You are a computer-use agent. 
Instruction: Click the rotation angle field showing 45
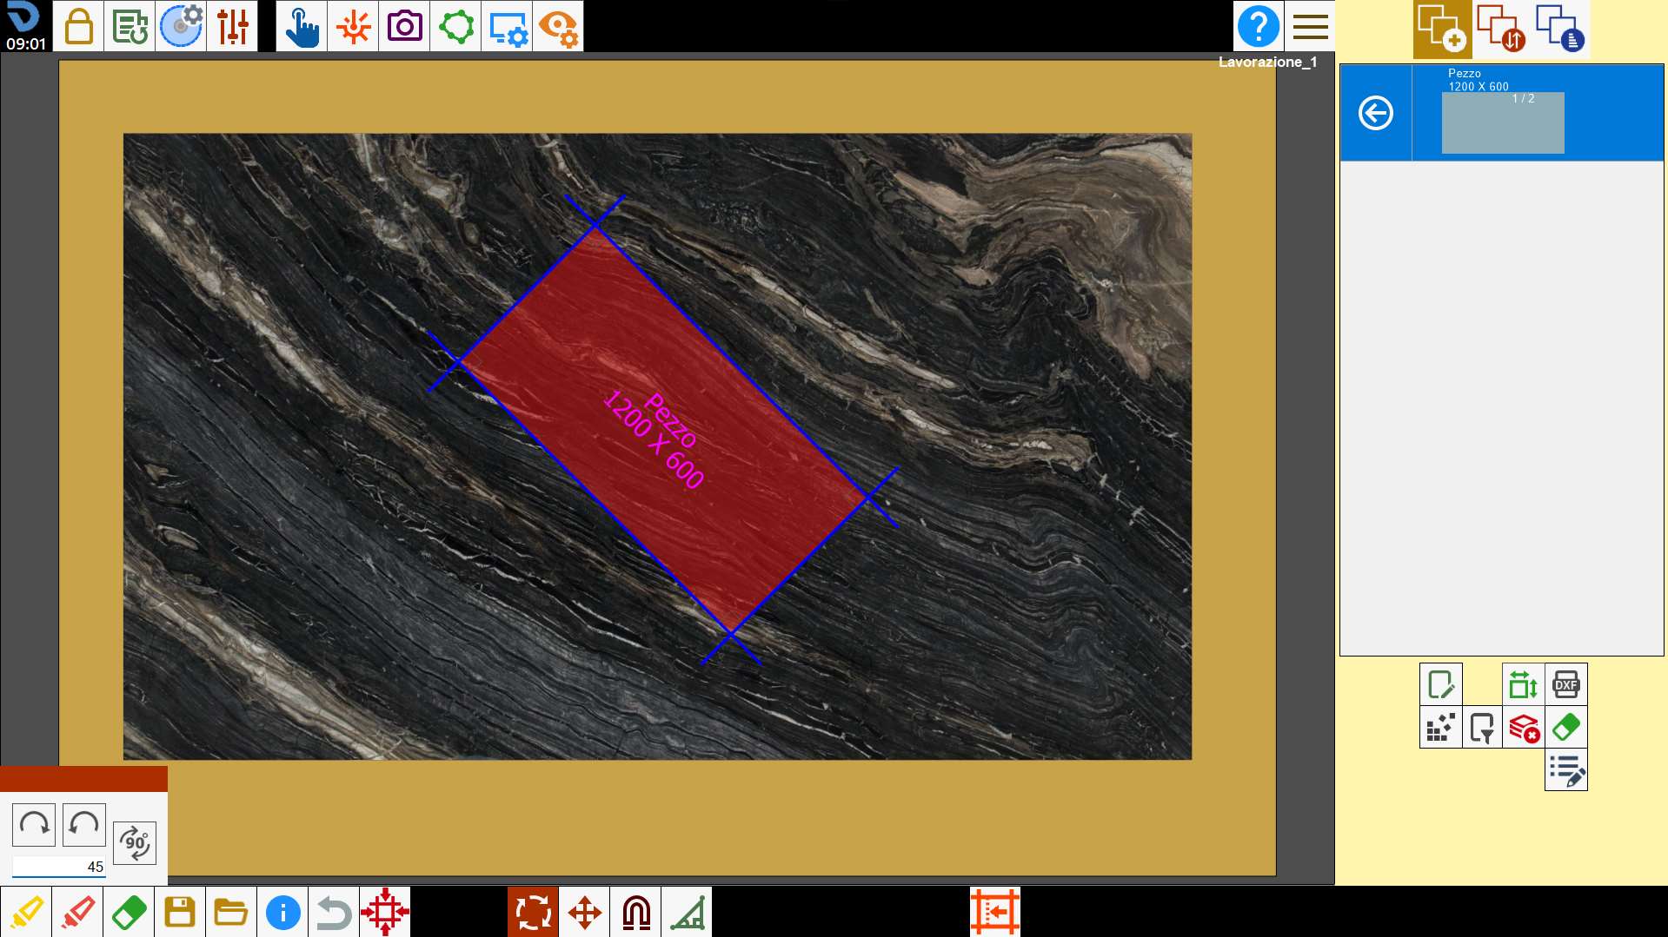pos(59,867)
